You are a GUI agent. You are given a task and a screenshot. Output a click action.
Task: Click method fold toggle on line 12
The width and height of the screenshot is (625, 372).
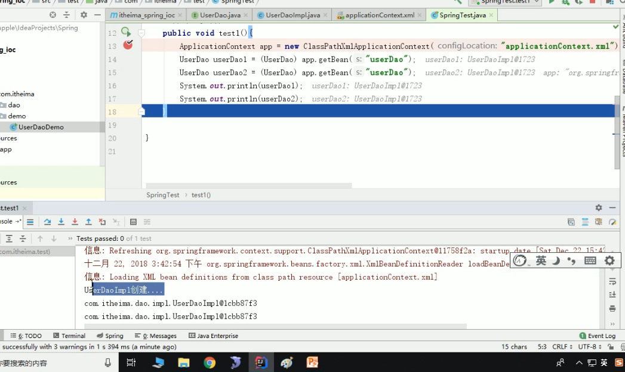(x=141, y=33)
